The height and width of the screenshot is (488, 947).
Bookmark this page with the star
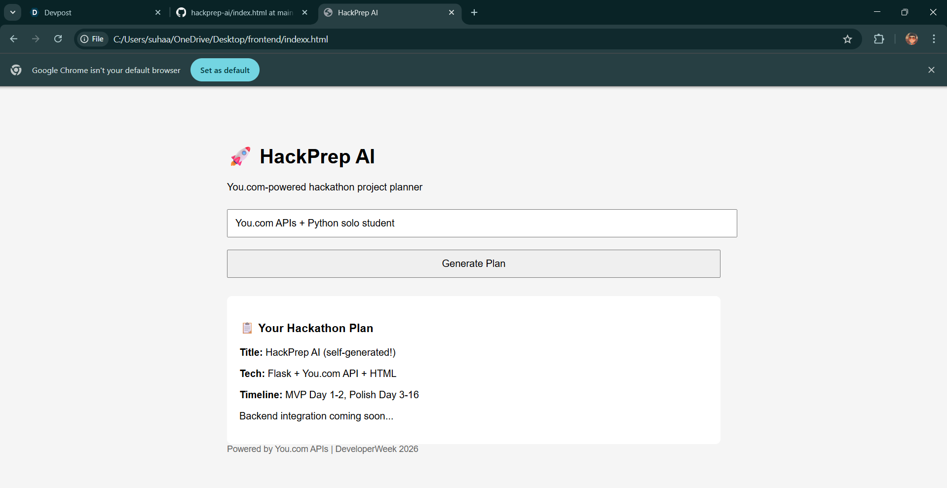click(x=847, y=39)
